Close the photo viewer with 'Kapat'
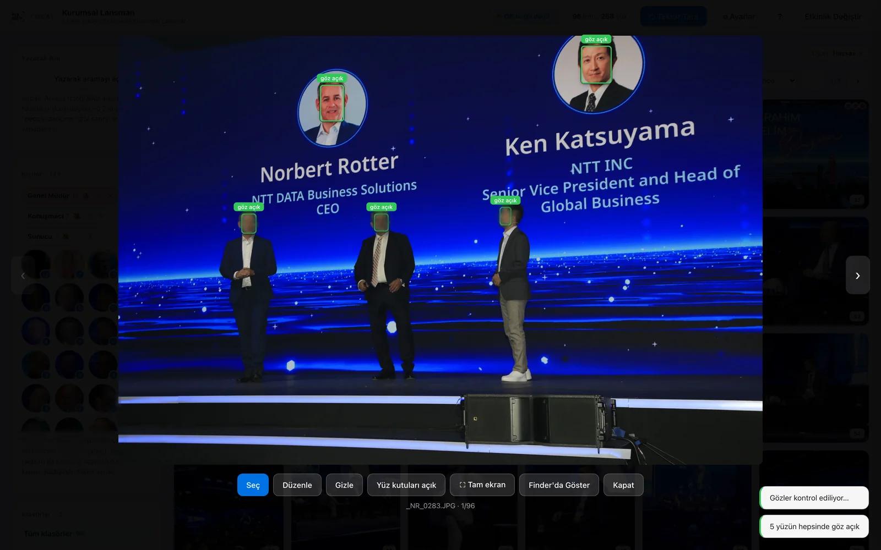This screenshot has width=881, height=550. [x=623, y=485]
